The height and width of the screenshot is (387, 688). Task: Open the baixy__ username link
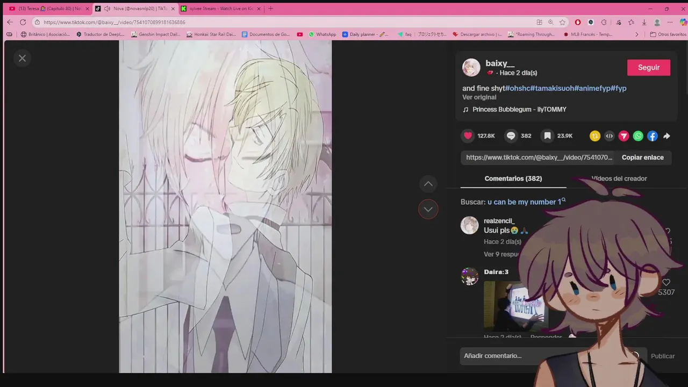[x=500, y=63]
